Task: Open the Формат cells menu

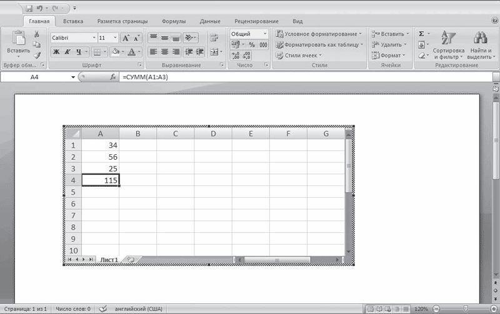Action: 388,56
